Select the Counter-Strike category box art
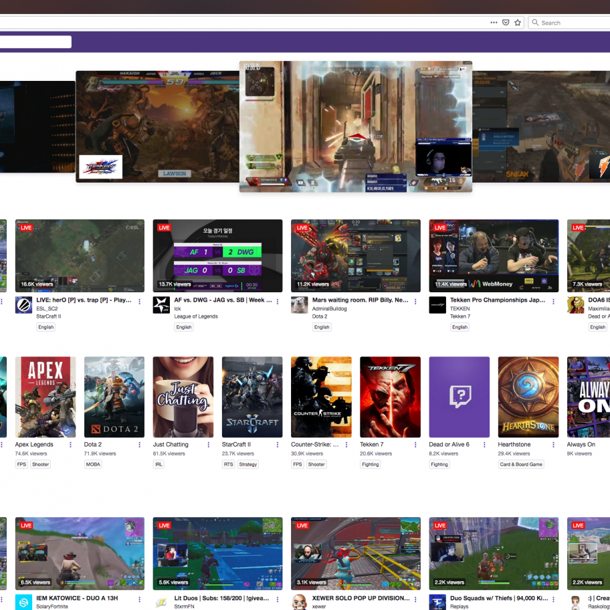Viewport: 610px width, 610px height. pos(320,397)
